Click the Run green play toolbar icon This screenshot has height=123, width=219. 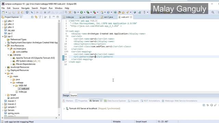click(x=81, y=12)
